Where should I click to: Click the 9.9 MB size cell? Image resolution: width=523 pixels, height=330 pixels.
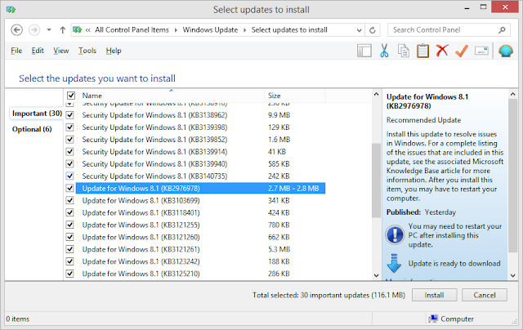(279, 115)
